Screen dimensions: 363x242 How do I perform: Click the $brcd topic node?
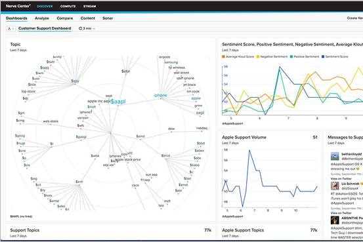pos(165,155)
